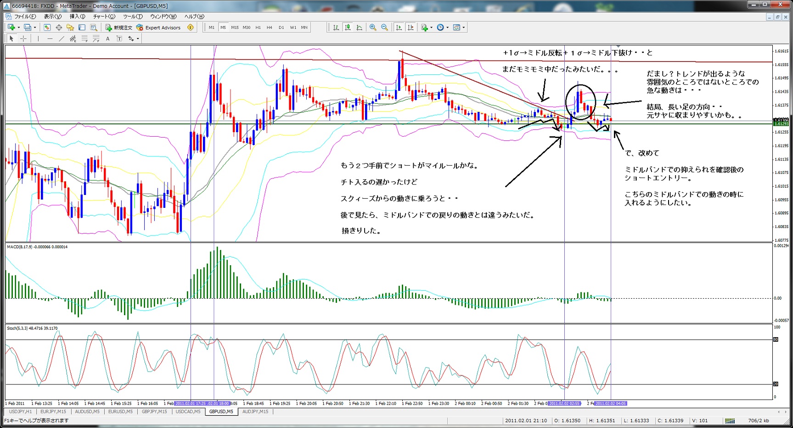Open the periodicity clock icon

coord(440,28)
